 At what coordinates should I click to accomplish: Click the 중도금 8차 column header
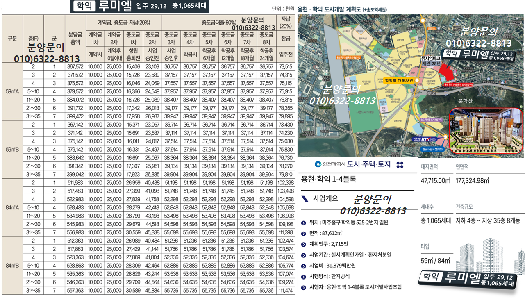click(266, 39)
